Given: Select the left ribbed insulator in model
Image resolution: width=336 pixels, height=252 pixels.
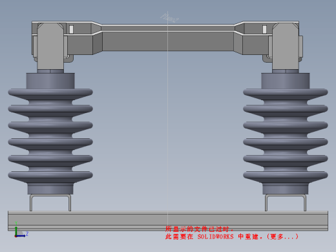Looking at the screenshot, I should (x=50, y=134).
